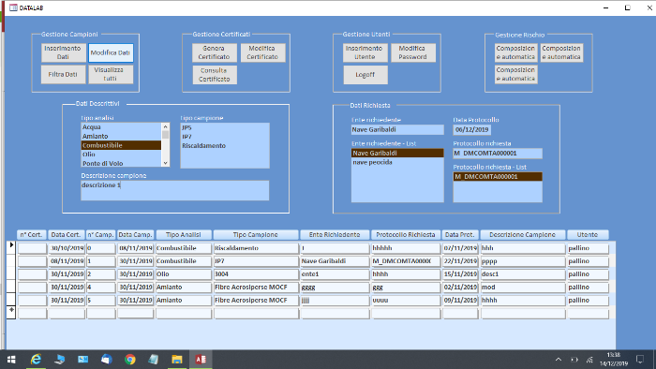656x369 pixels.
Task: Click the Ente richiedente input field
Action: (397, 129)
